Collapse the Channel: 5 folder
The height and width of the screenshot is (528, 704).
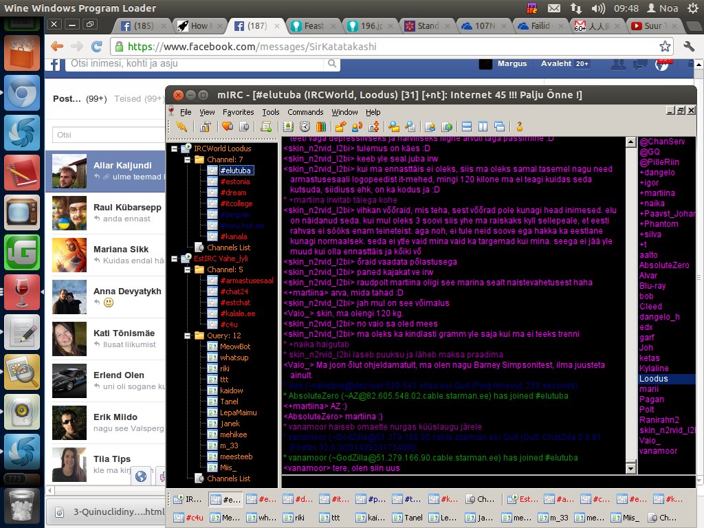(x=187, y=269)
